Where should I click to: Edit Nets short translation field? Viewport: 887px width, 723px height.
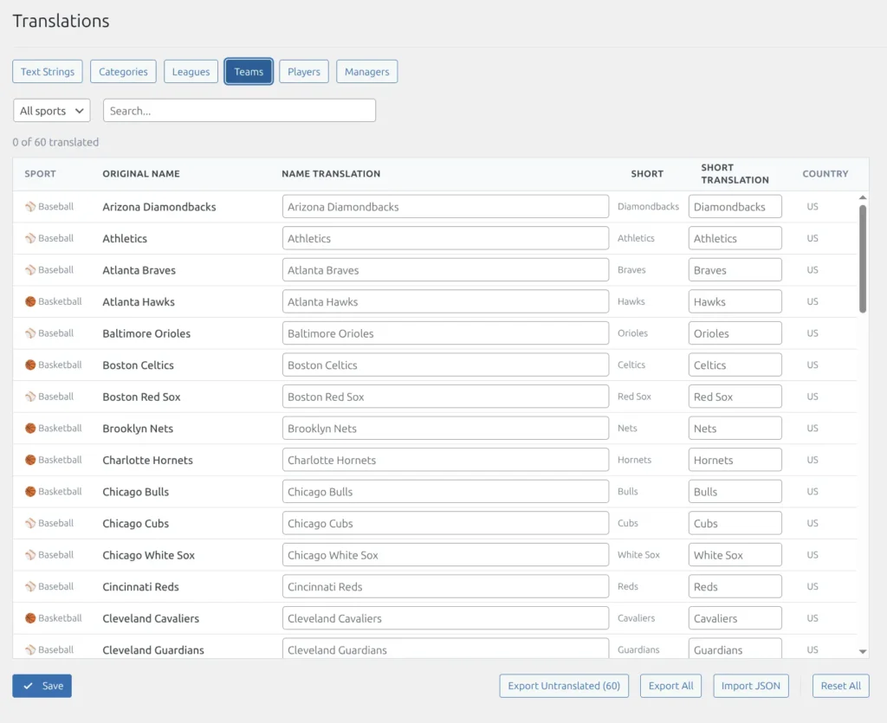[735, 429]
